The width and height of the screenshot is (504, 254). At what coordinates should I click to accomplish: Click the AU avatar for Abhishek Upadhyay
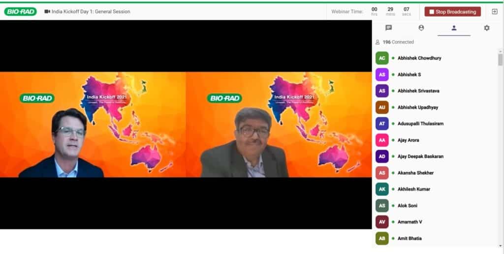382,107
